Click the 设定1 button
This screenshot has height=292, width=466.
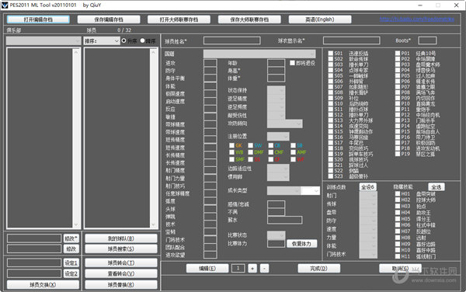(x=71, y=263)
